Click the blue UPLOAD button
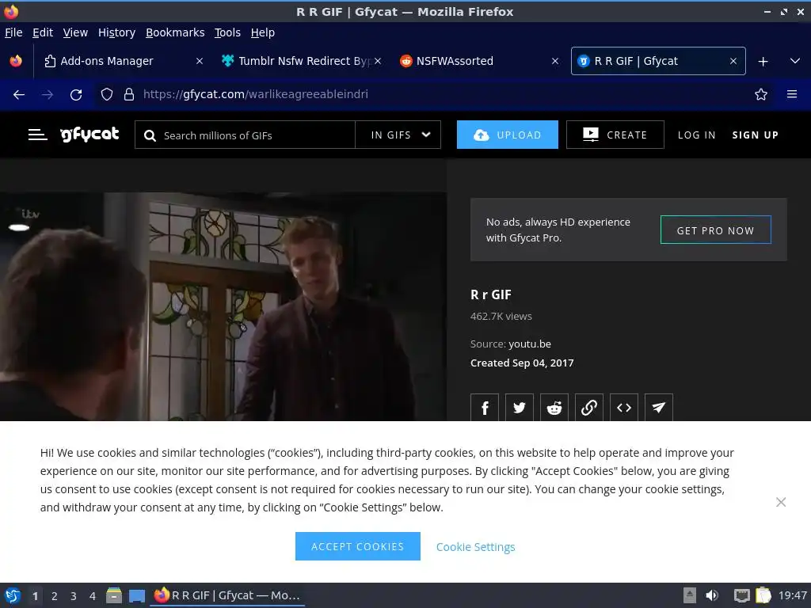The height and width of the screenshot is (608, 811). tap(508, 135)
